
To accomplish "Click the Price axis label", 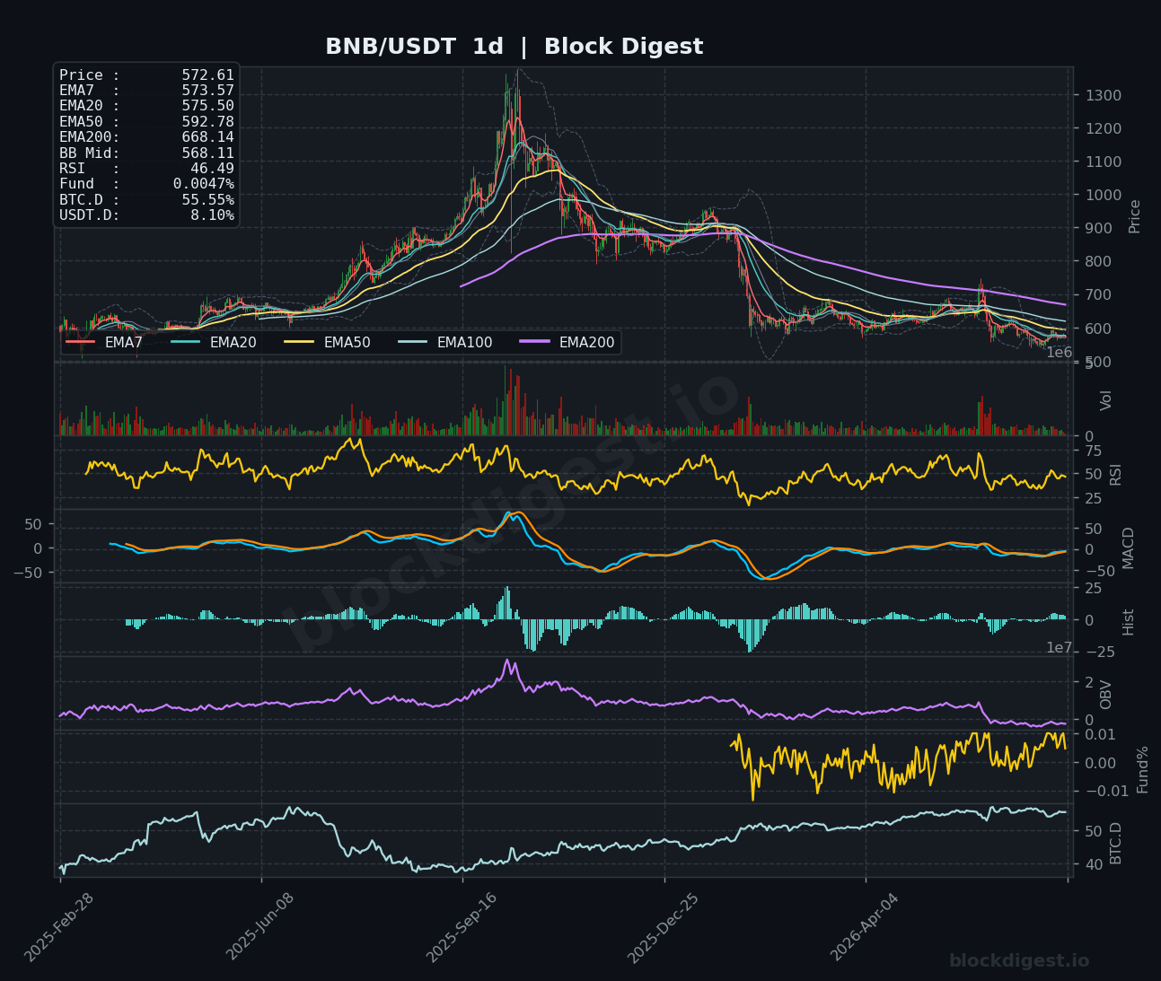I will 1135,216.
